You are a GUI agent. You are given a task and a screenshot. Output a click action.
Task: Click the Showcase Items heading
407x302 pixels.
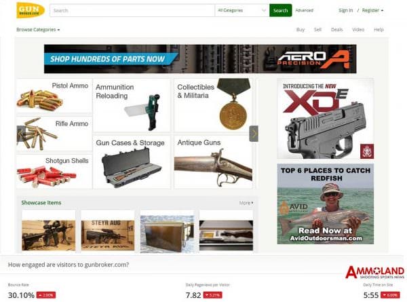coord(41,203)
